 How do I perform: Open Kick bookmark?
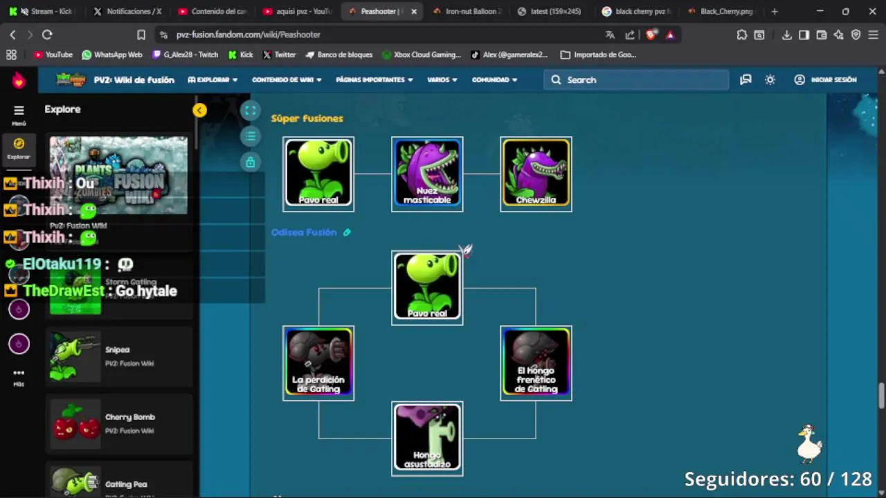pos(241,55)
